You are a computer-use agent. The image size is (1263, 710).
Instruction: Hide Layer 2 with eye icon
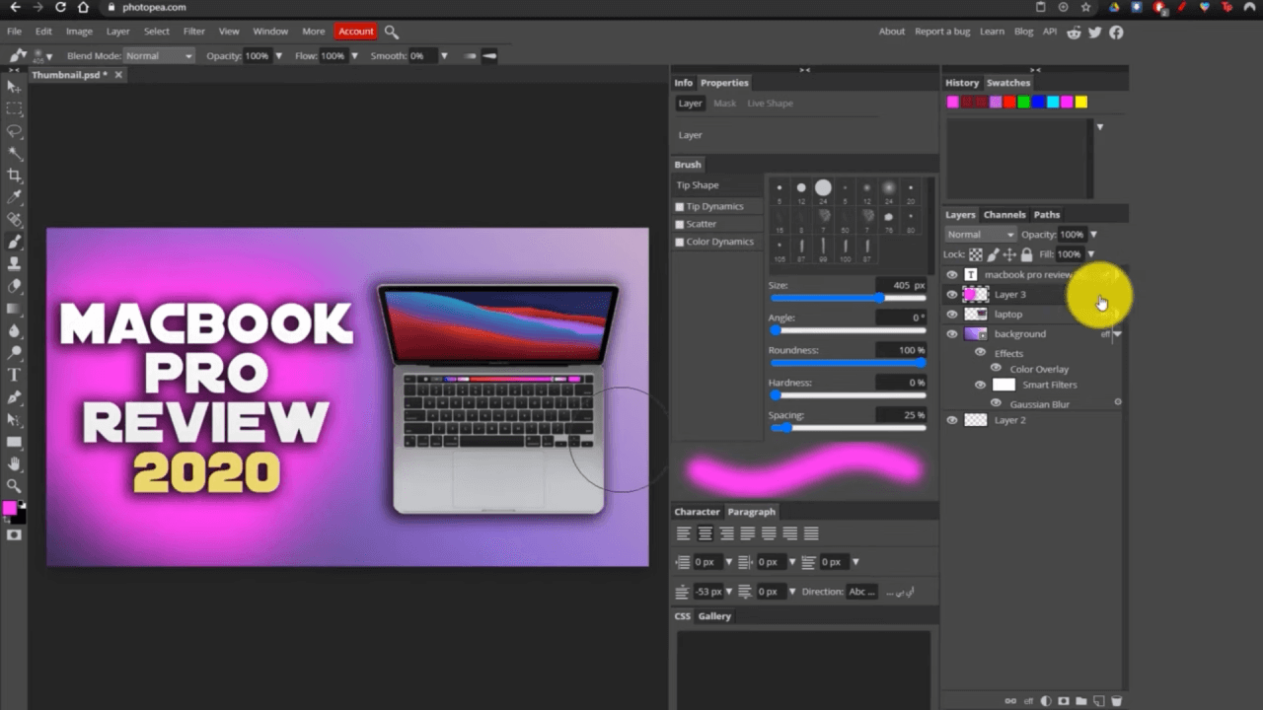point(952,420)
